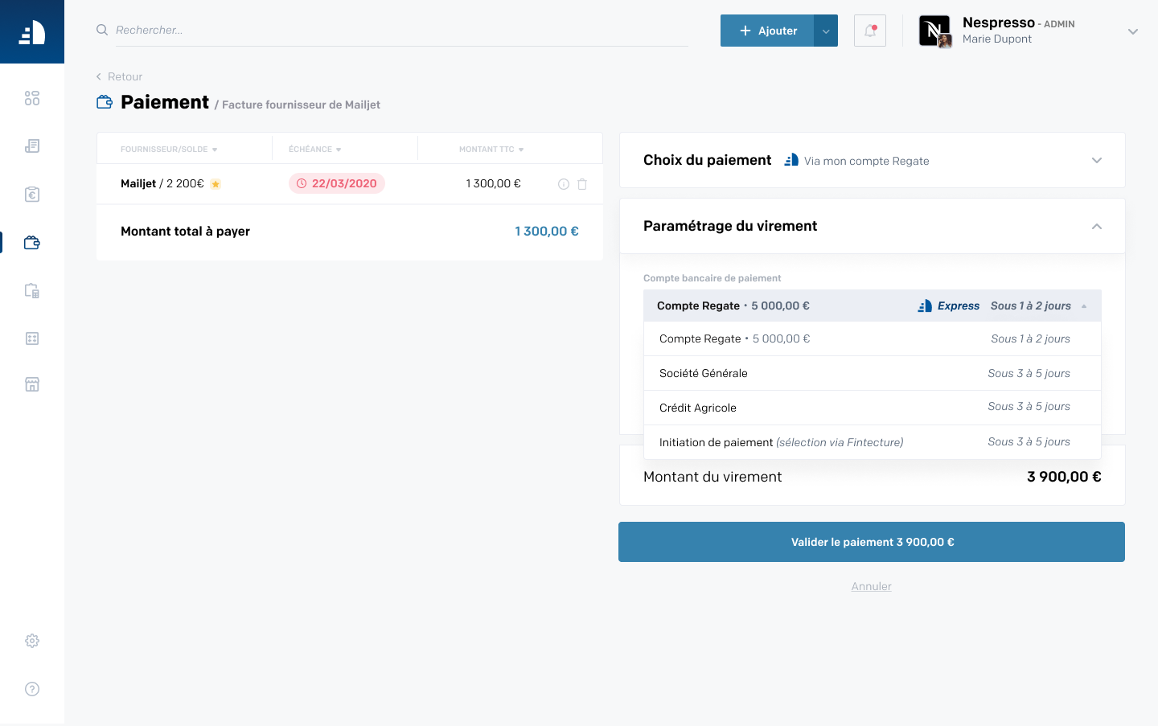This screenshot has height=726, width=1158.
Task: Open the documents icon in sidebar
Action: click(x=32, y=146)
